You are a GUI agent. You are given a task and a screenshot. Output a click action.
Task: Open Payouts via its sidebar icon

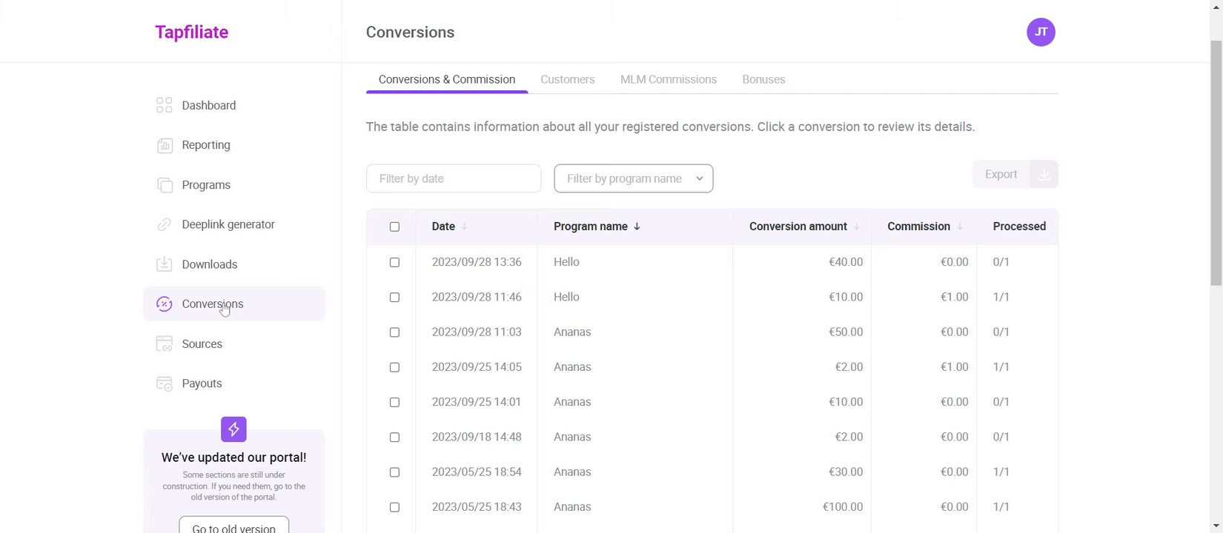coord(164,383)
